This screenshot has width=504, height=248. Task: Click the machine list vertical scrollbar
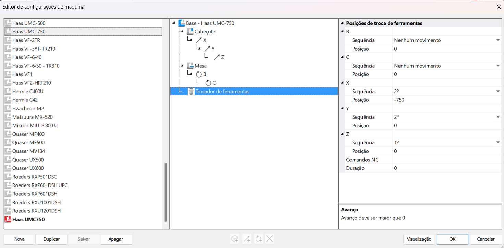click(x=166, y=192)
